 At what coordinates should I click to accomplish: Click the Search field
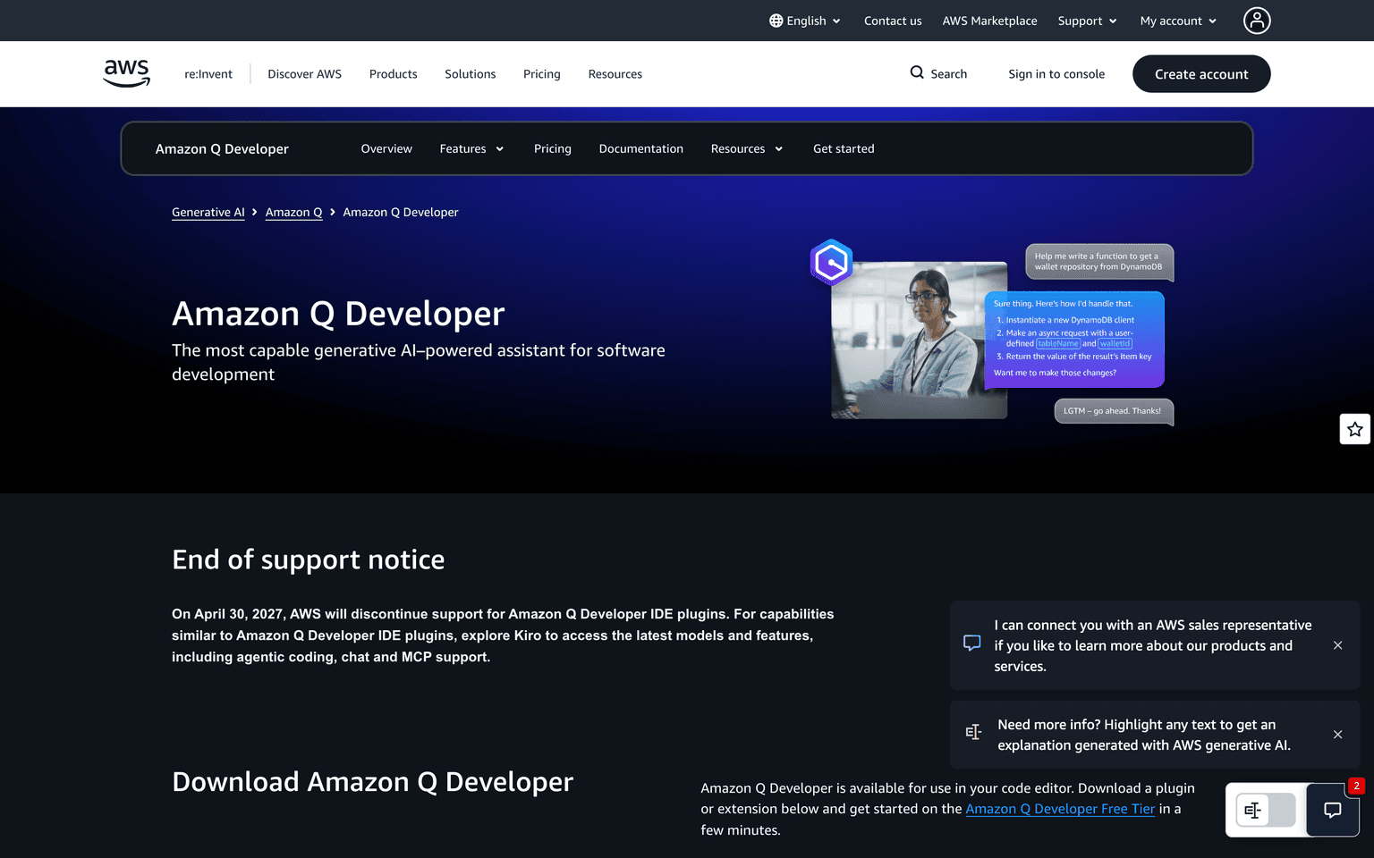point(938,74)
